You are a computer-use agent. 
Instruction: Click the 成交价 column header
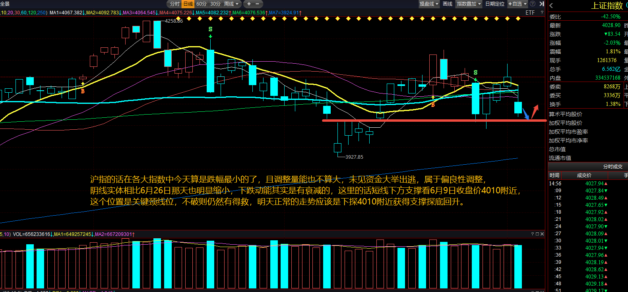tap(584, 175)
